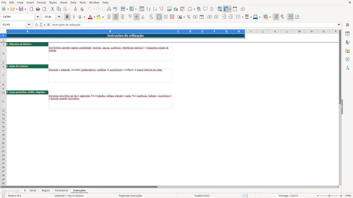Open the underline style dropdown arrow
This screenshot has width=353, height=198.
84,17
